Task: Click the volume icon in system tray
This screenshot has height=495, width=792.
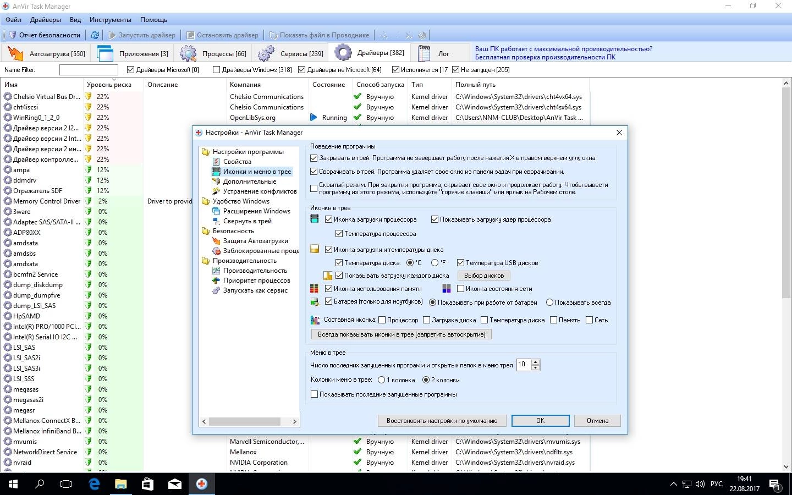Action: tap(700, 484)
